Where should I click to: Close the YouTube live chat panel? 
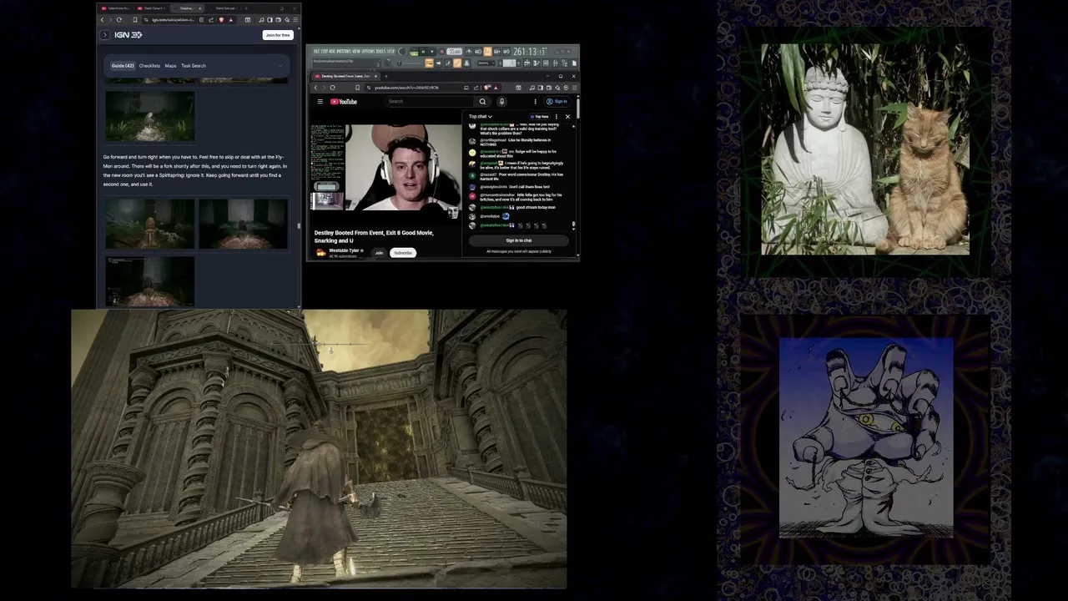point(567,117)
